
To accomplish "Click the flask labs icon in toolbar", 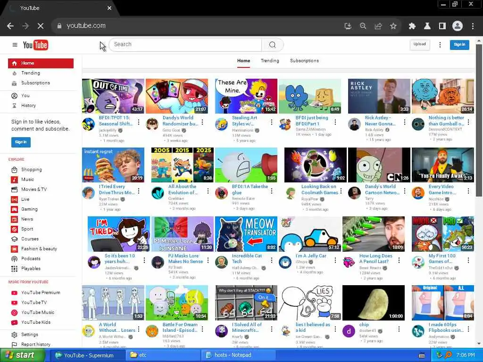I will (x=427, y=26).
